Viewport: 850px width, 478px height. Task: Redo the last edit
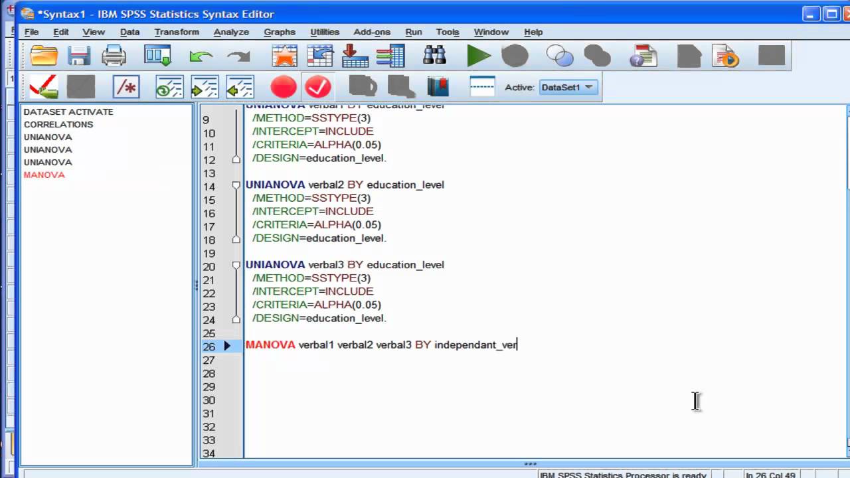click(x=238, y=56)
